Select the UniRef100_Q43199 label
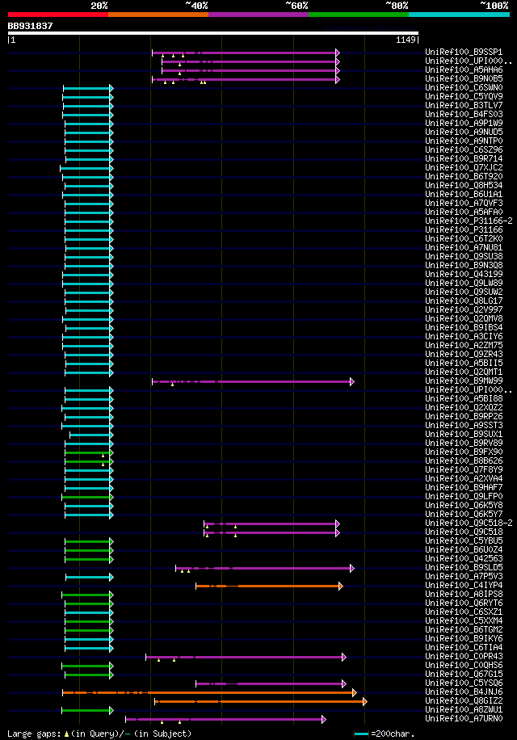Viewport: 517px width, 740px height. 464,274
